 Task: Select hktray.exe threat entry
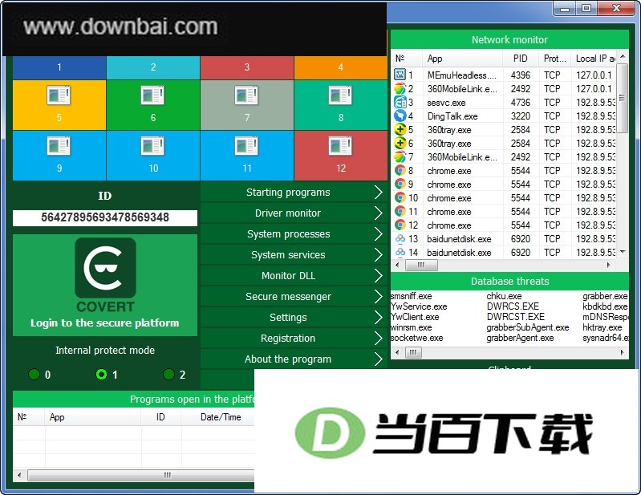(x=602, y=327)
